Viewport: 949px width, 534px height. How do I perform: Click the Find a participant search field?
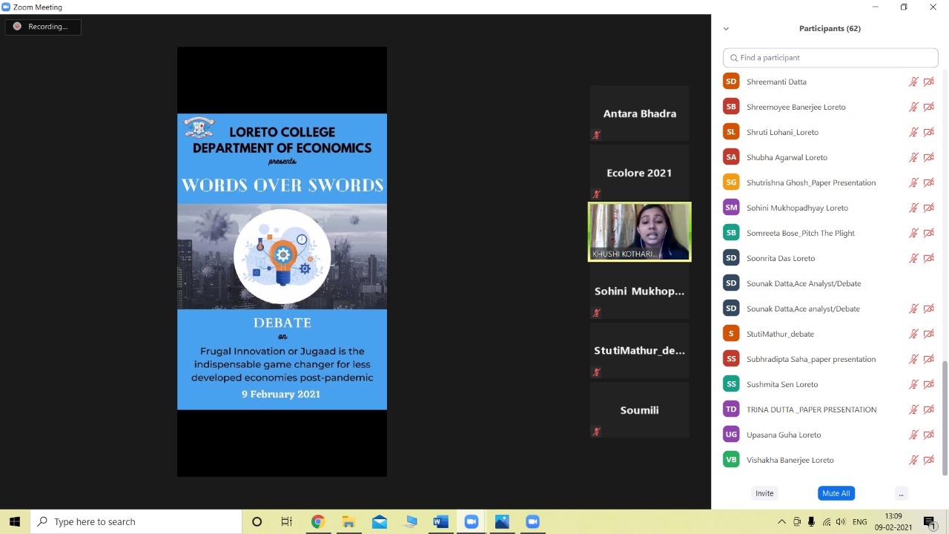(x=830, y=58)
